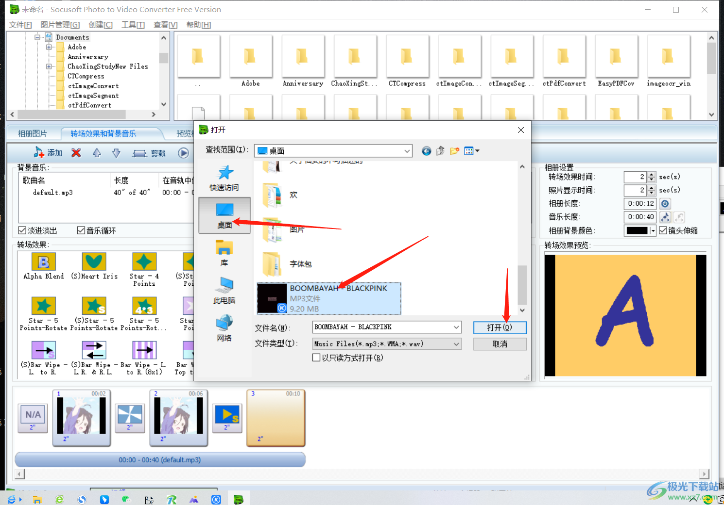Toggle the 镜头伸缩 checkbox
The height and width of the screenshot is (505, 724).
(663, 230)
